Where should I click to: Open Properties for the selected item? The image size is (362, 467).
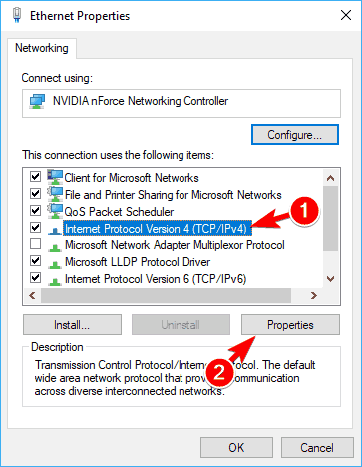click(290, 325)
